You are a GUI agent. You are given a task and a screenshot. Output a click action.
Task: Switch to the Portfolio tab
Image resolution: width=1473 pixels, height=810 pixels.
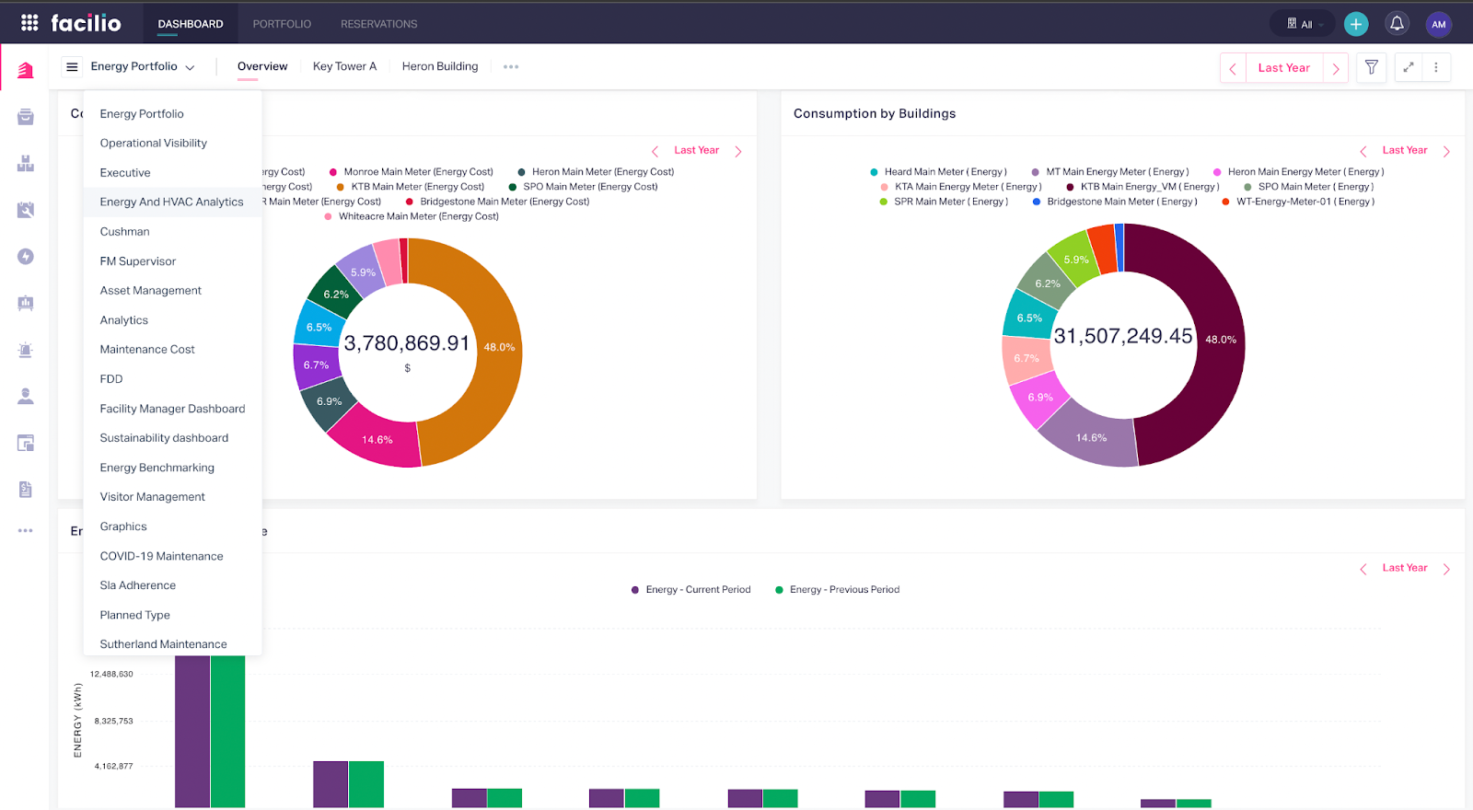282,24
